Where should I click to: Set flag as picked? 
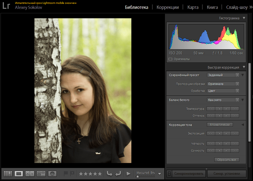(66, 174)
